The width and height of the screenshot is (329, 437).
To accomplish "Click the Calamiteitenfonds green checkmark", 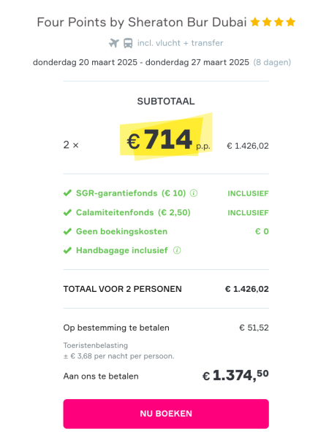I will click(x=67, y=212).
